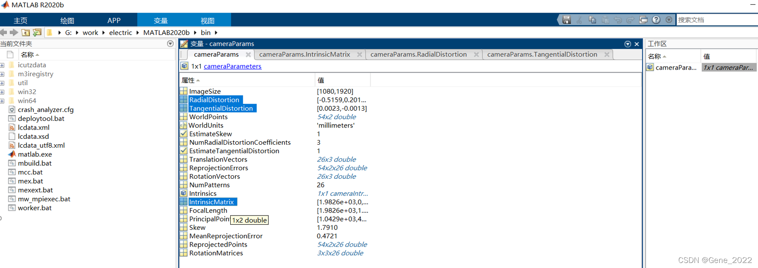Screen dimensions: 758x268
Task: Toggle the EstimateSkew checkbox
Action: coord(184,134)
